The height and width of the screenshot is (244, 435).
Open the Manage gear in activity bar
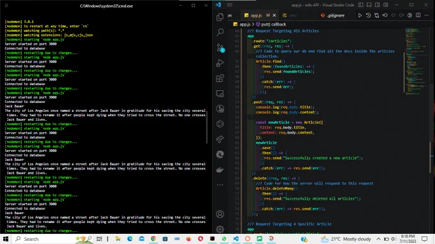pos(220,229)
